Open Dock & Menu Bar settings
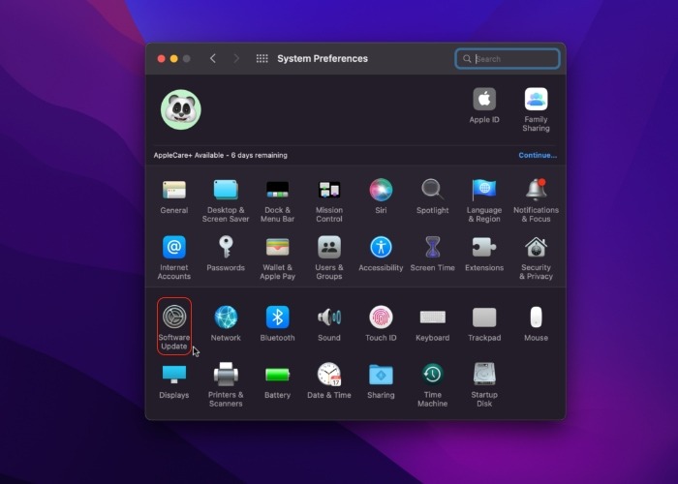 pos(277,200)
